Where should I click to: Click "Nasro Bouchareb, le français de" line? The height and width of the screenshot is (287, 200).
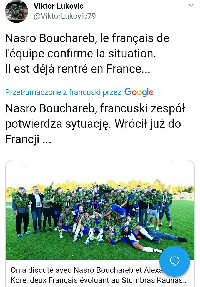point(87,38)
